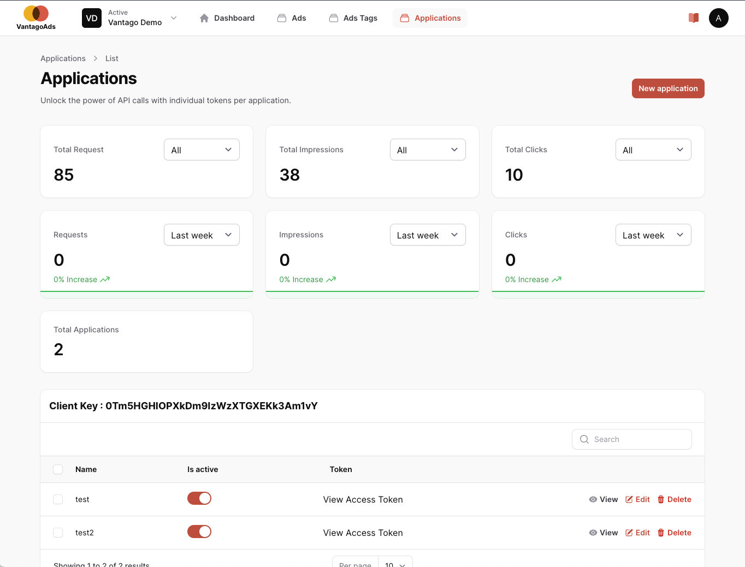Click View Access Token for test2
This screenshot has height=567, width=745.
tap(363, 533)
